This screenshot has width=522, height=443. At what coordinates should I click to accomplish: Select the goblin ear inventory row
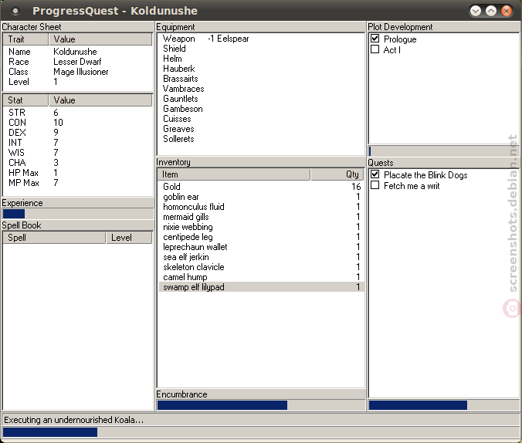261,197
